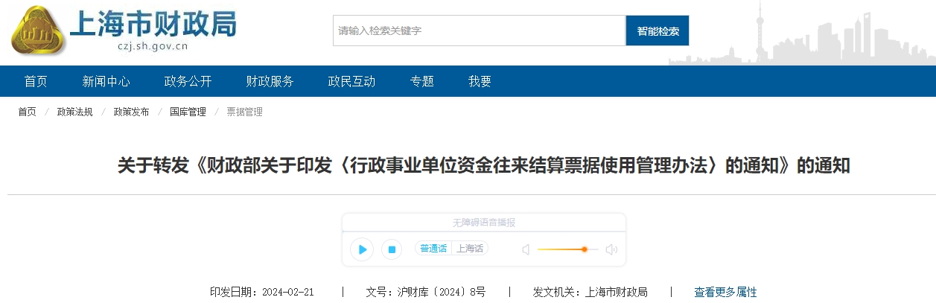Click the 文号：沪财库〔2024〕8号 text
The width and height of the screenshot is (936, 303).
(426, 292)
